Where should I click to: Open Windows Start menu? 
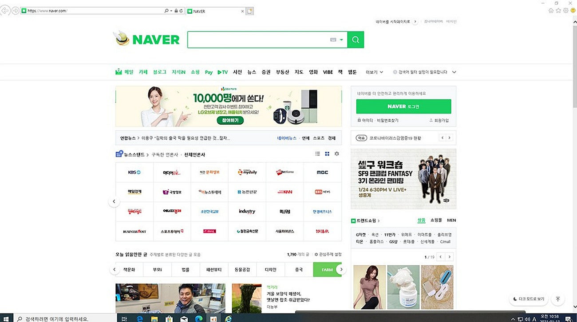click(x=6, y=318)
